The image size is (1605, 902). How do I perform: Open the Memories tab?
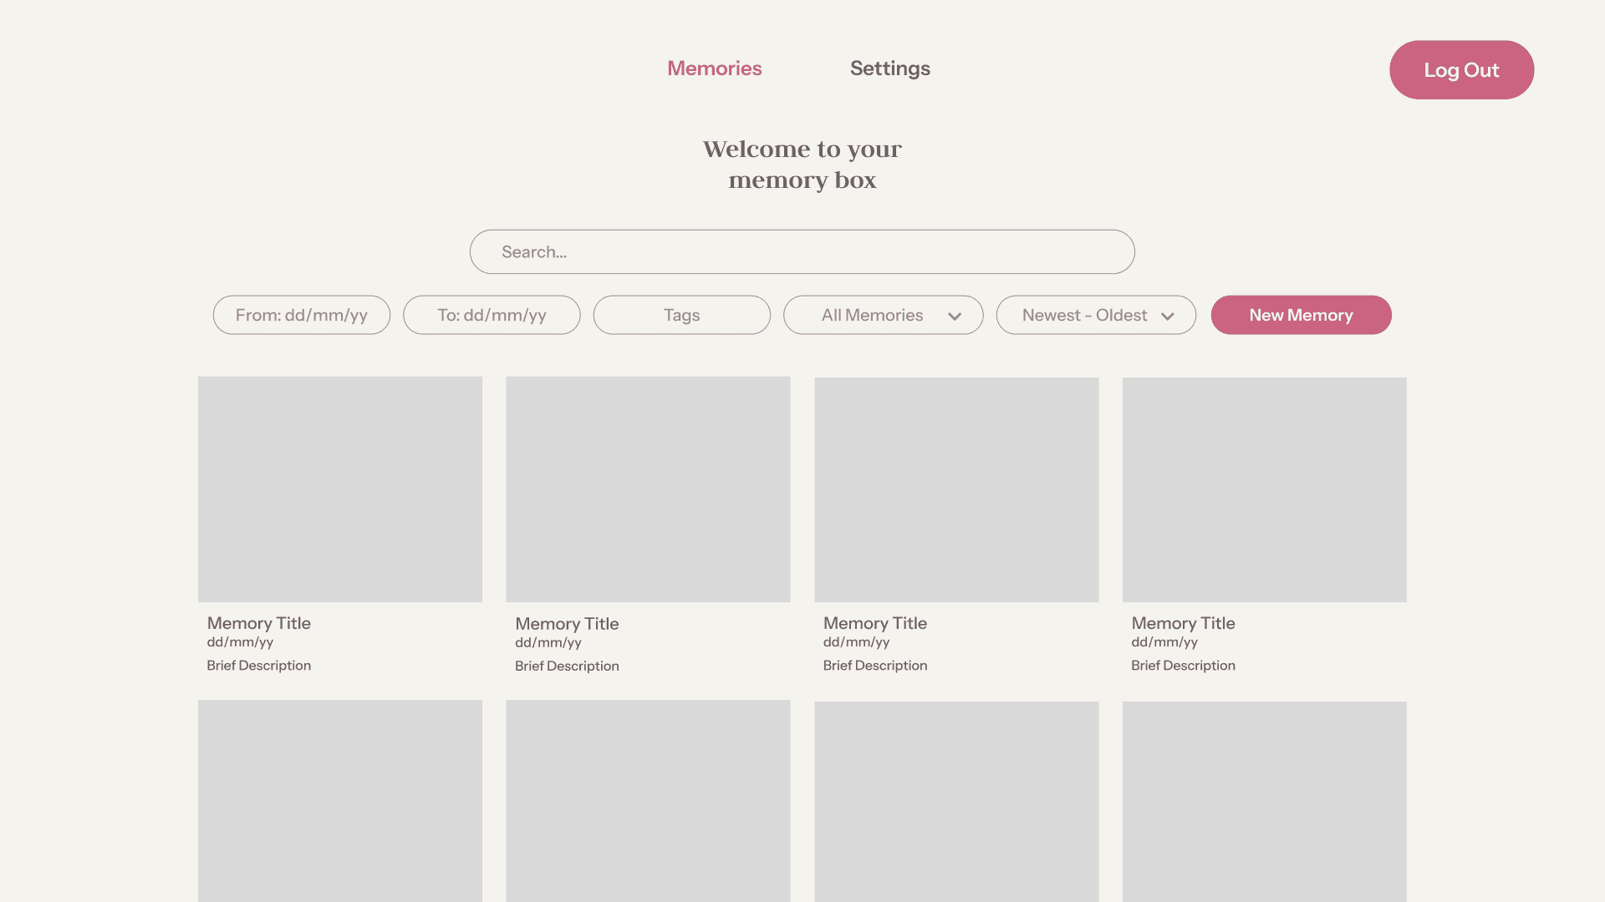pos(714,68)
